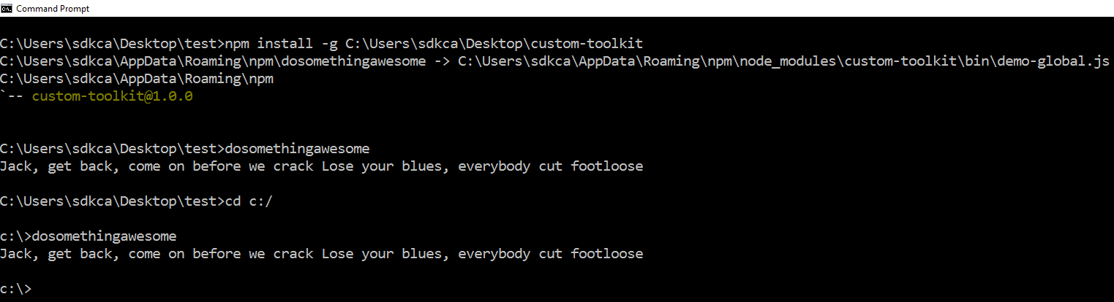Screen dimensions: 1114x302
Task: Click the "->" arrow in the symlink line
Action: [441, 61]
